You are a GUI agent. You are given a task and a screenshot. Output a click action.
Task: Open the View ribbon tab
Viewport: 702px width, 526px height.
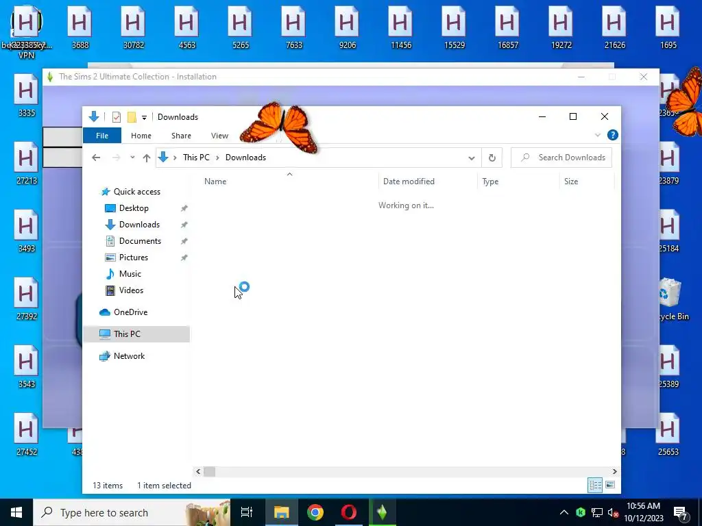tap(219, 136)
